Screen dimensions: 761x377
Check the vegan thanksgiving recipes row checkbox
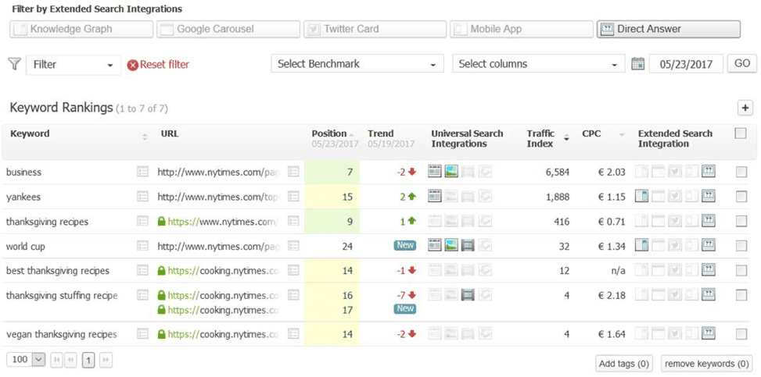pos(741,334)
